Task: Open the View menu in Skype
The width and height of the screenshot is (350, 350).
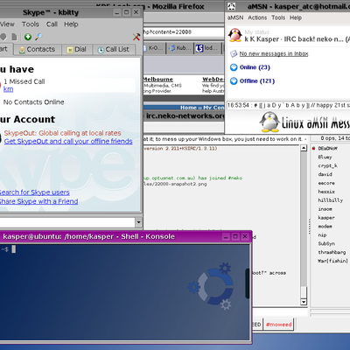Action: [7, 24]
